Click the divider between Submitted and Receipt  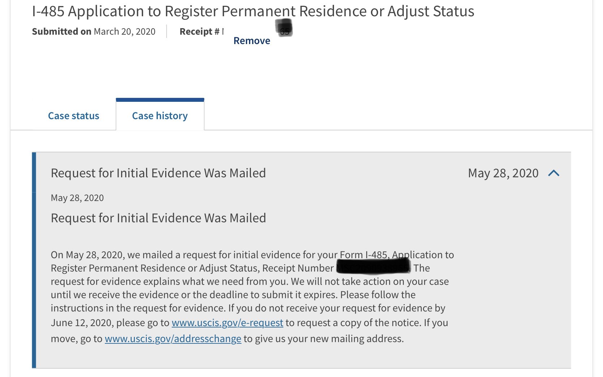(167, 31)
